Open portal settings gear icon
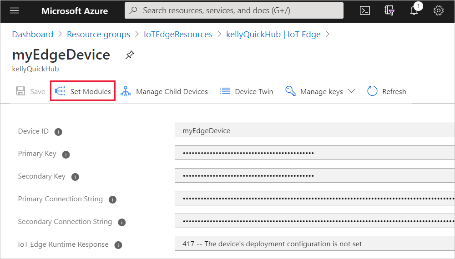 click(438, 10)
